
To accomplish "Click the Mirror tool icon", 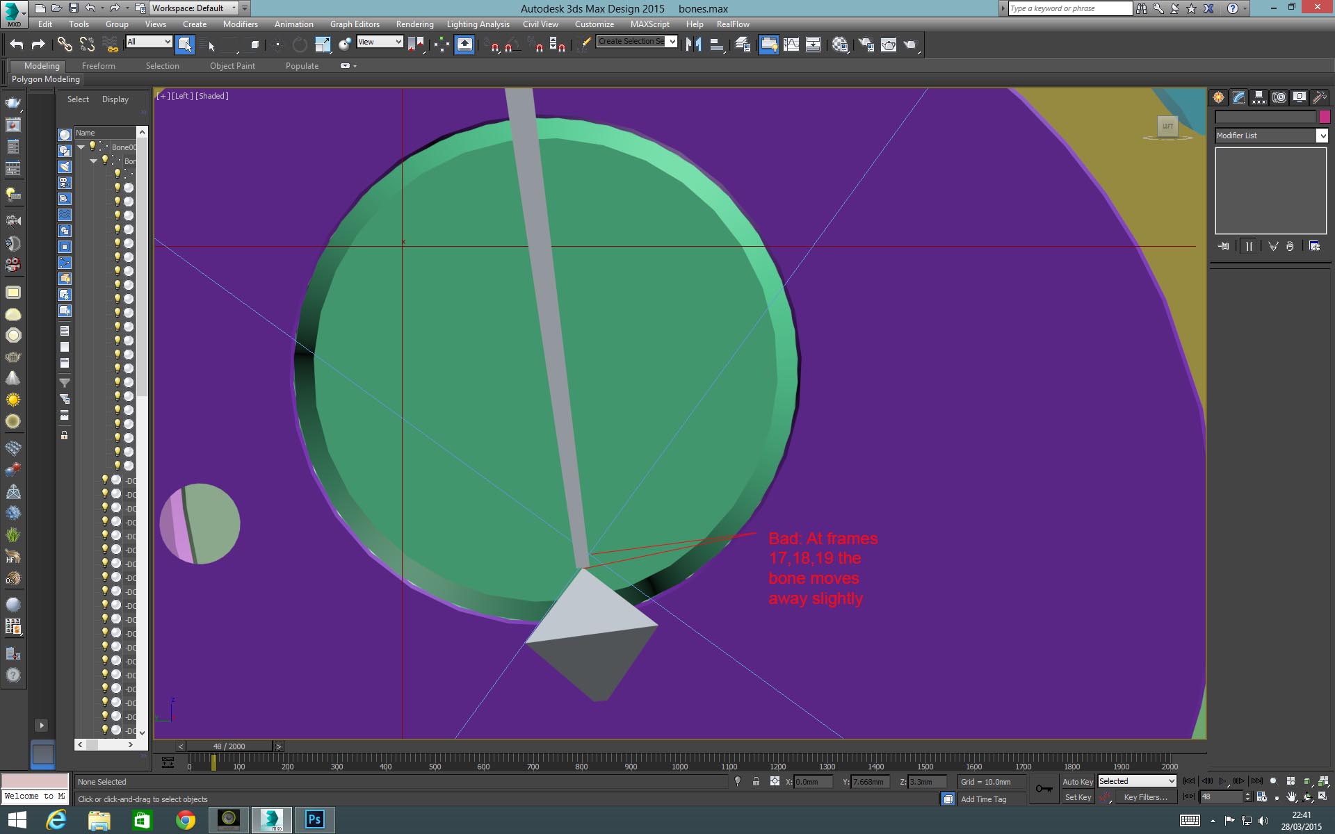I will pos(693,44).
